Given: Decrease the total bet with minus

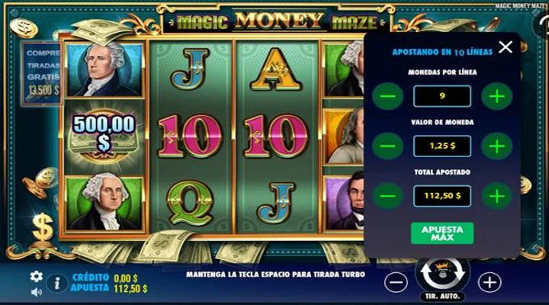Looking at the screenshot, I should coord(387,196).
